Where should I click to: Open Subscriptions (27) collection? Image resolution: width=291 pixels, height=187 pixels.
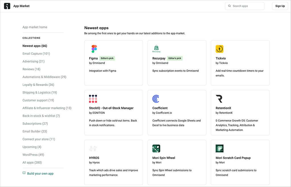click(x=35, y=124)
